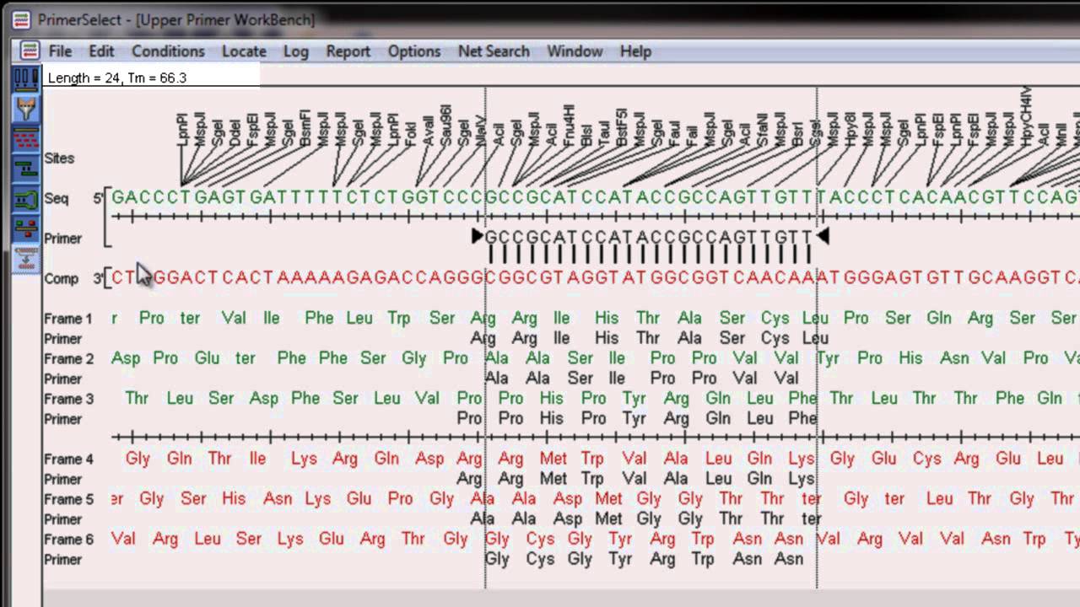Click the Frame 5 label
Screen dimensions: 1080x607
tap(68, 499)
